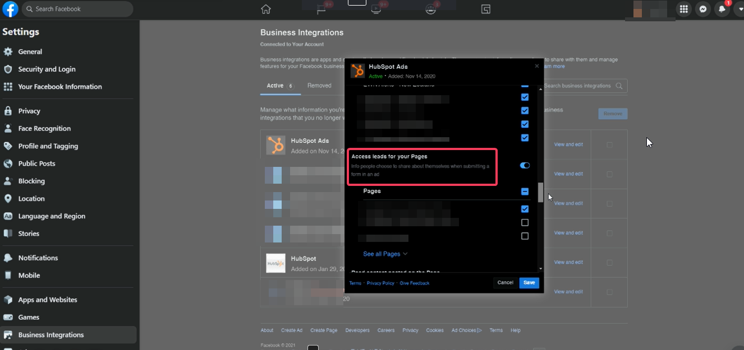The image size is (744, 350).
Task: Focus the Search Facebook field
Action: click(78, 9)
